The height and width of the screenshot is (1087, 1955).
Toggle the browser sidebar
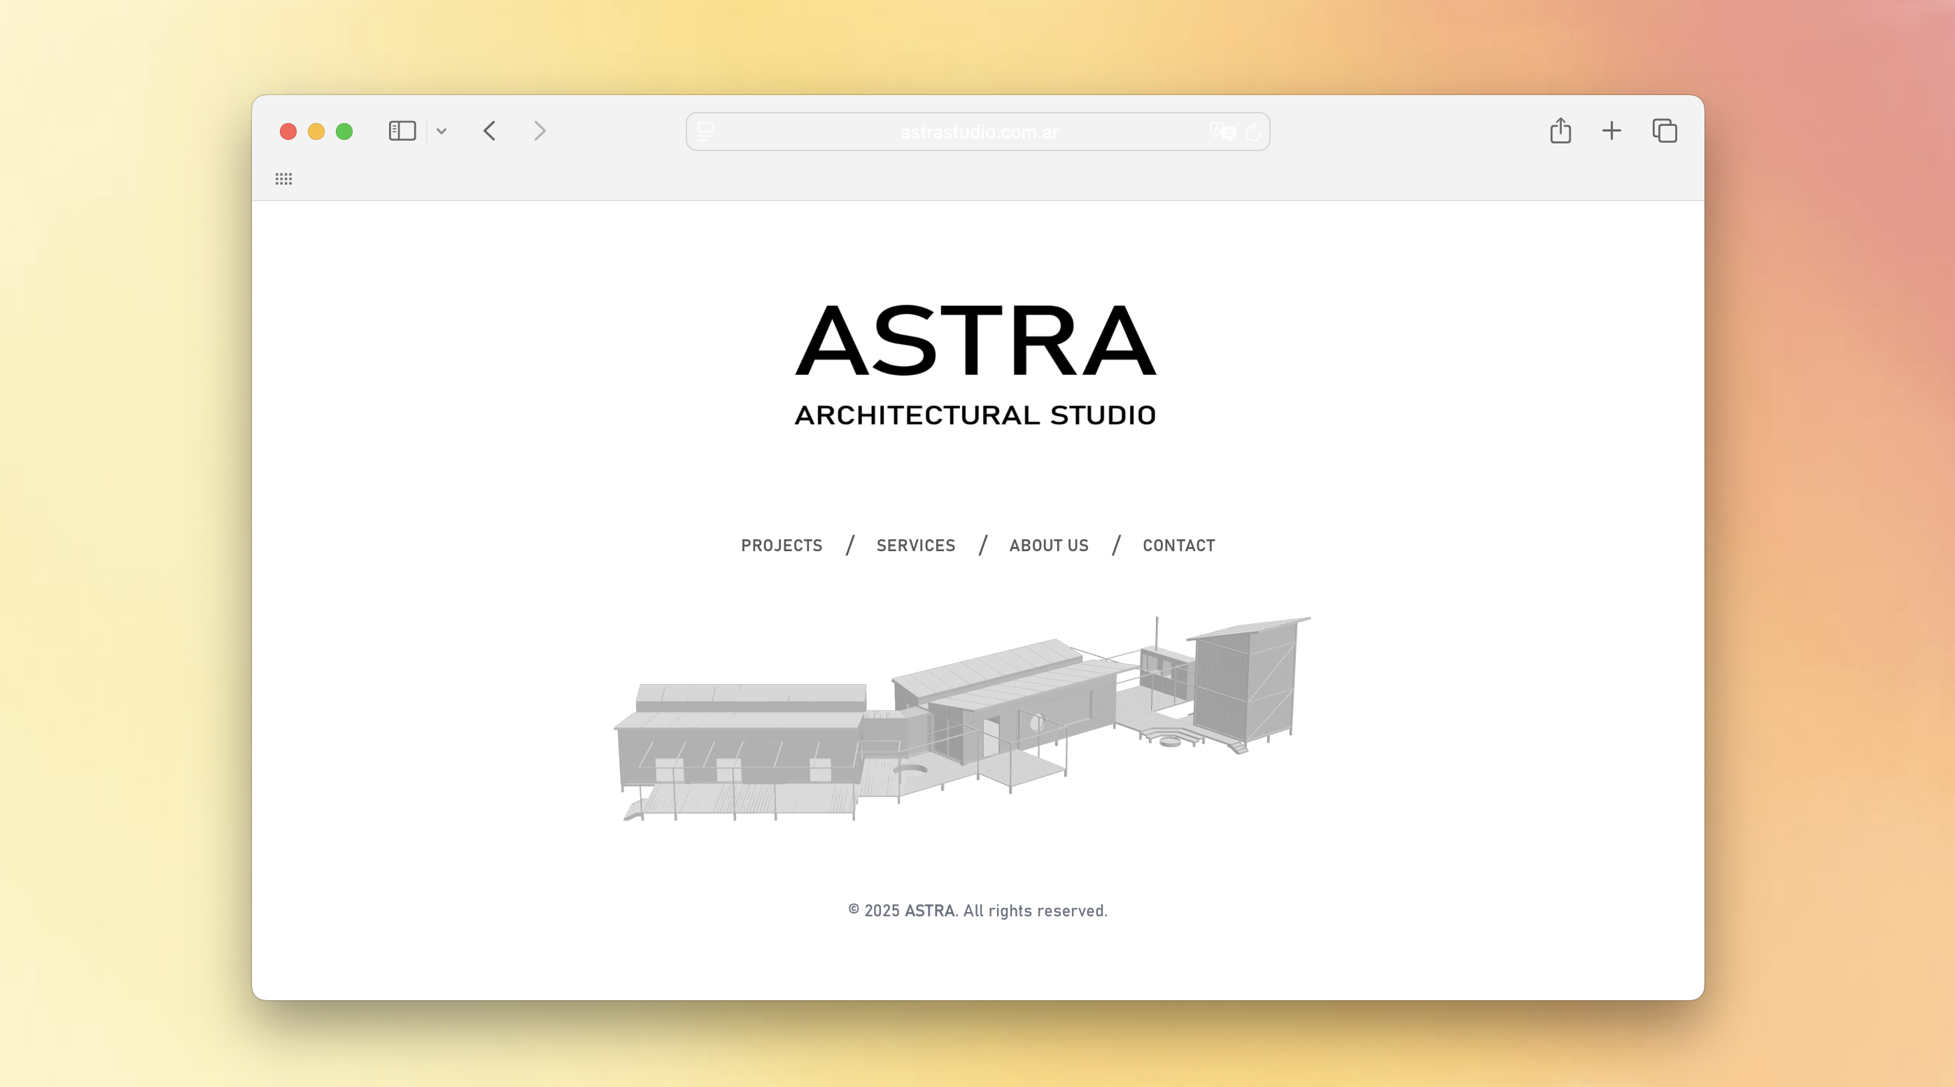coord(402,131)
